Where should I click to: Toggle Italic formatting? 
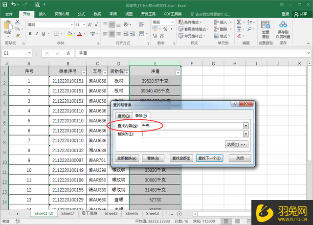pos(37,34)
